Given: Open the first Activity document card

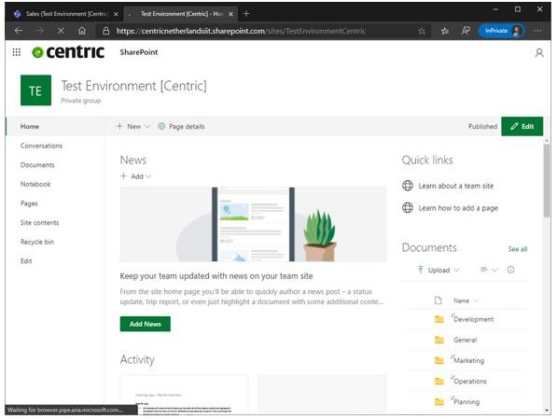Looking at the screenshot, I should pos(184,394).
